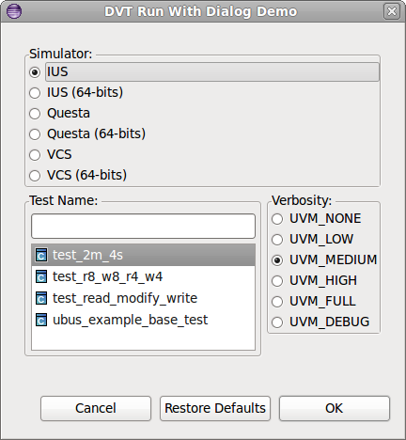Click the class icon beside test_2m_4s
Viewport: 406px width, 440px height.
click(x=41, y=255)
